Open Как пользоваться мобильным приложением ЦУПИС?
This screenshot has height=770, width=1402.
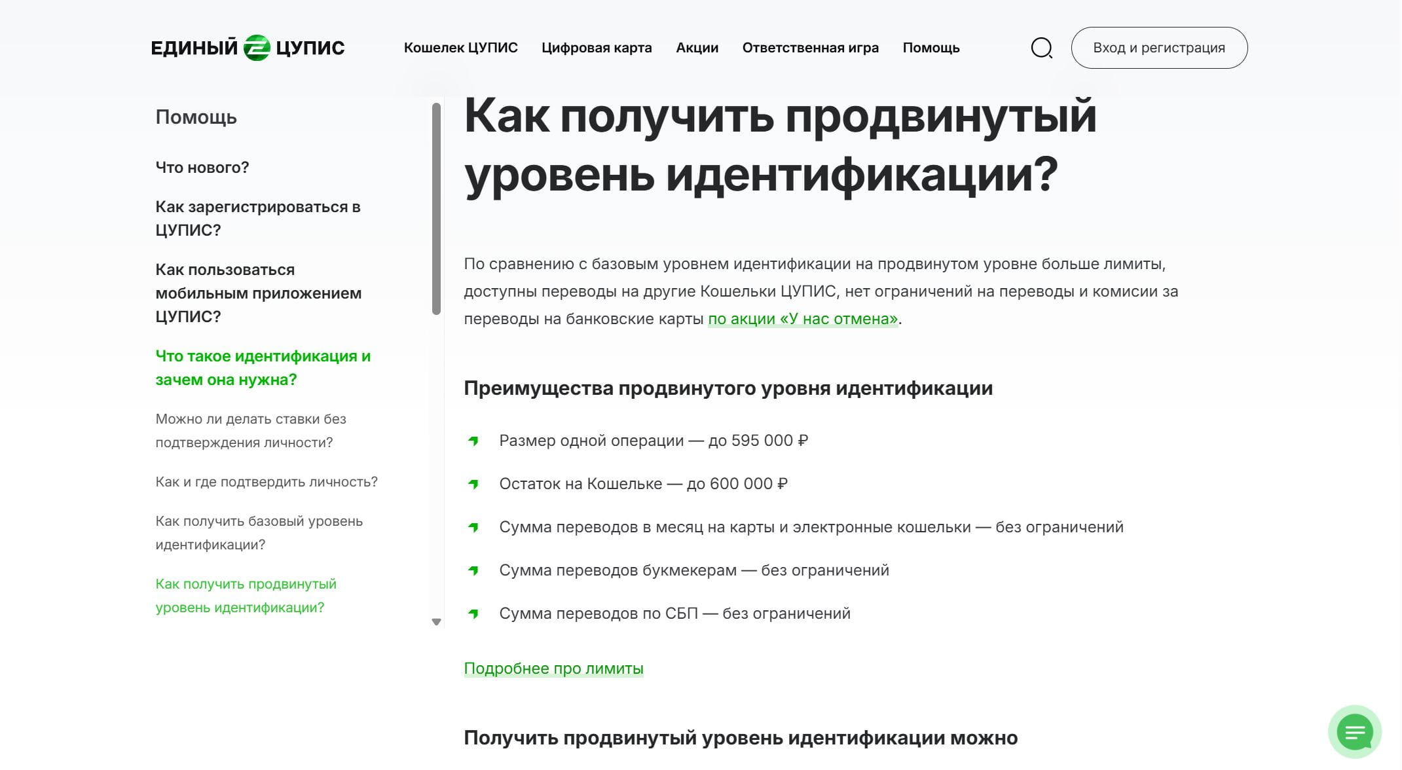click(x=258, y=293)
